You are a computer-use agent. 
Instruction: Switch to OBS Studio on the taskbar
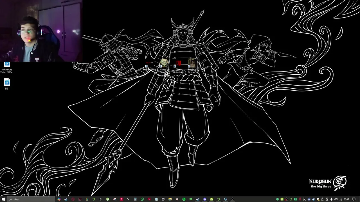pos(232,199)
